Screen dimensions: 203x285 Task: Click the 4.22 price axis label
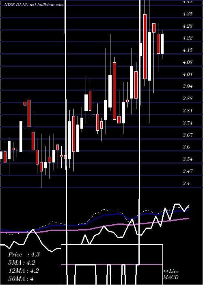tap(188, 38)
